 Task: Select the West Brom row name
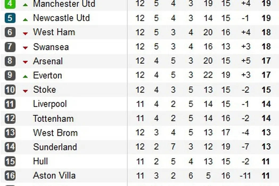pyautogui.click(x=55, y=133)
